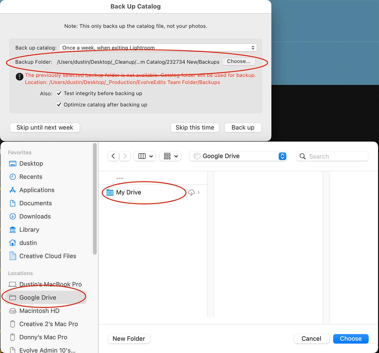
Task: Select the My Drive folder
Action: coord(128,193)
